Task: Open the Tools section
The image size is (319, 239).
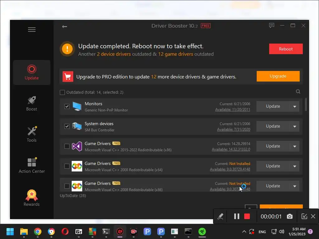Action: (32, 134)
